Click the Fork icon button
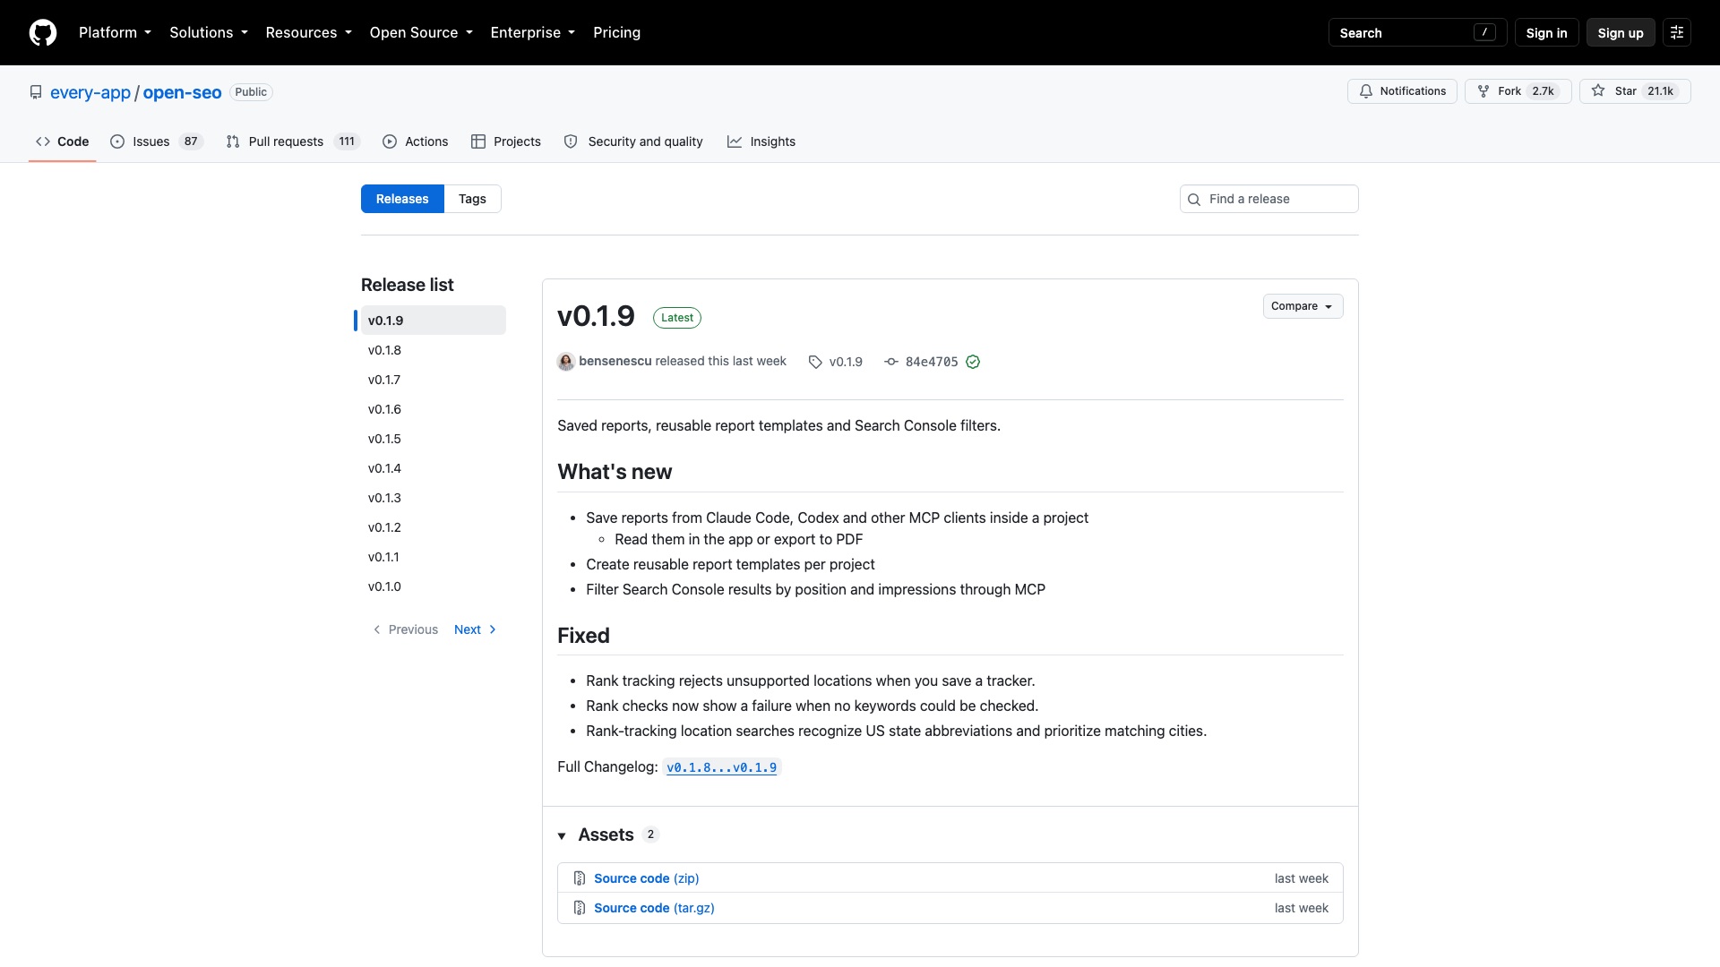Image resolution: width=1720 pixels, height=967 pixels. click(1518, 91)
